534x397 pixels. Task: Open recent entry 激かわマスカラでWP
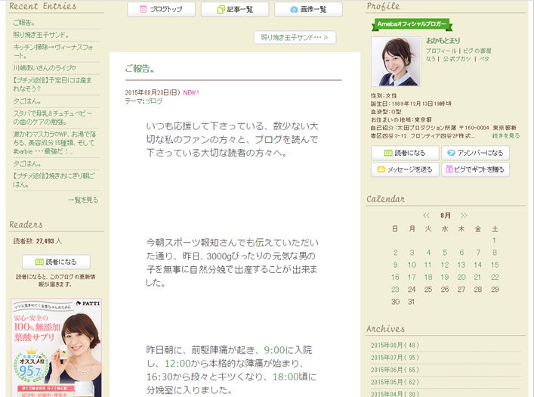click(54, 143)
